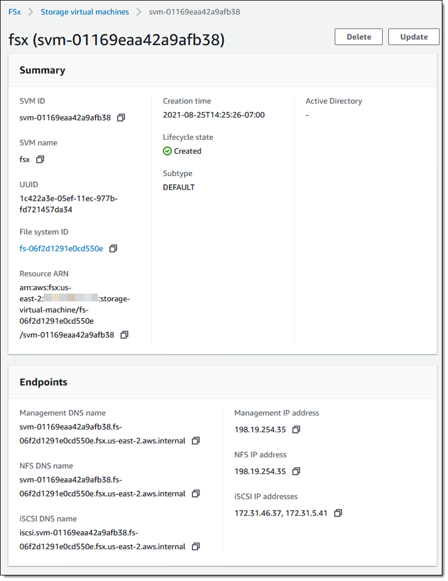Click the Update button
448x581 pixels.
[x=414, y=37]
